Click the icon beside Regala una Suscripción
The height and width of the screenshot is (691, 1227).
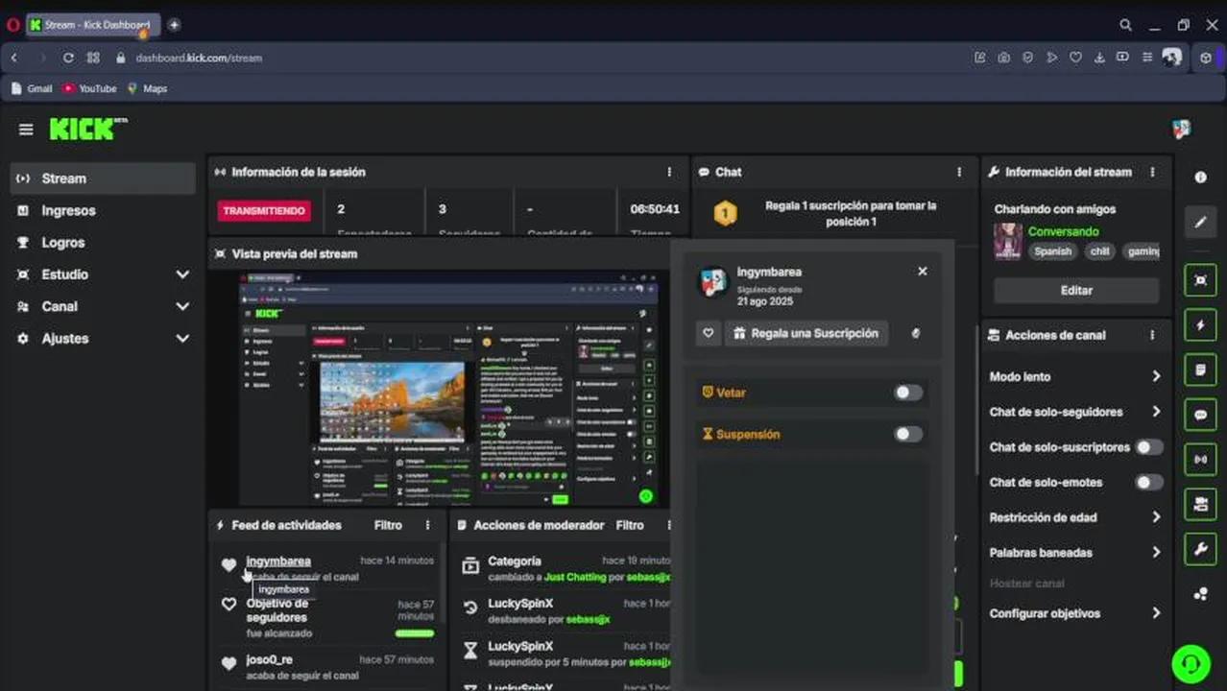click(x=915, y=333)
